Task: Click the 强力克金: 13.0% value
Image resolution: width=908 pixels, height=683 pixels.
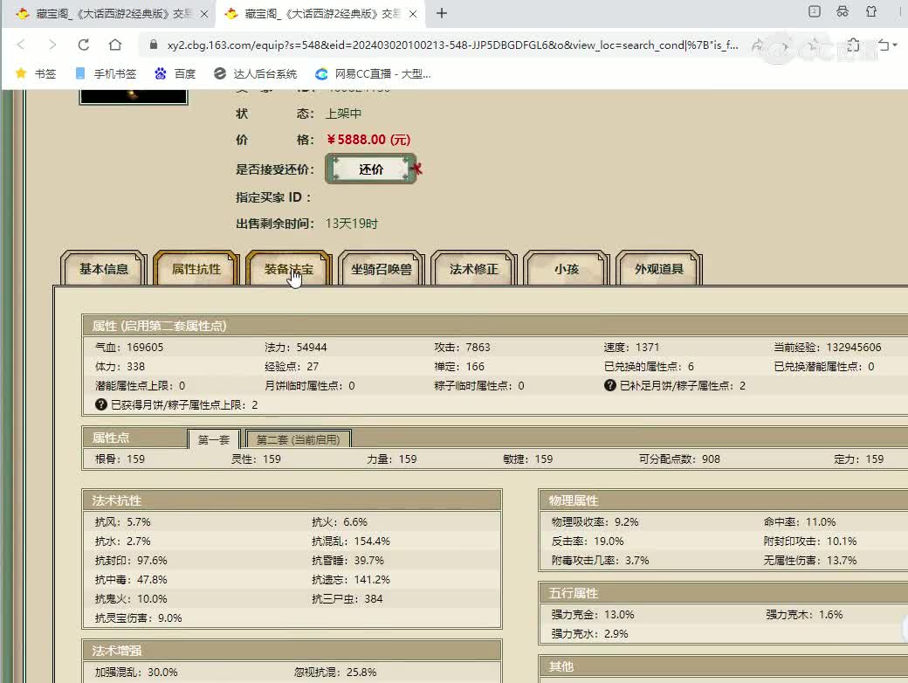Action: [593, 614]
